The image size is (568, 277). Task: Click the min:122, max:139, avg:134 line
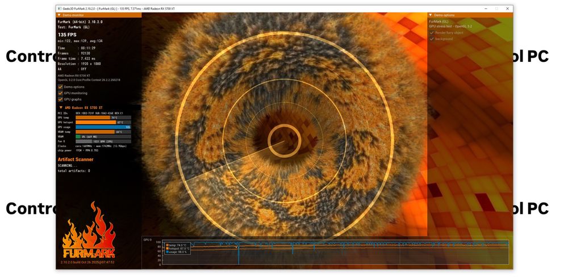coord(80,41)
